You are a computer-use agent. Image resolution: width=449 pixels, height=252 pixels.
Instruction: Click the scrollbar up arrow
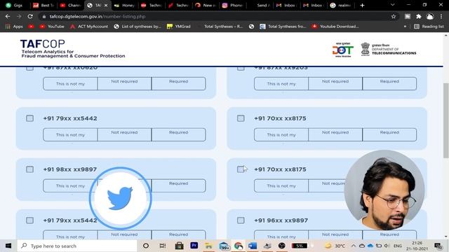(x=446, y=36)
